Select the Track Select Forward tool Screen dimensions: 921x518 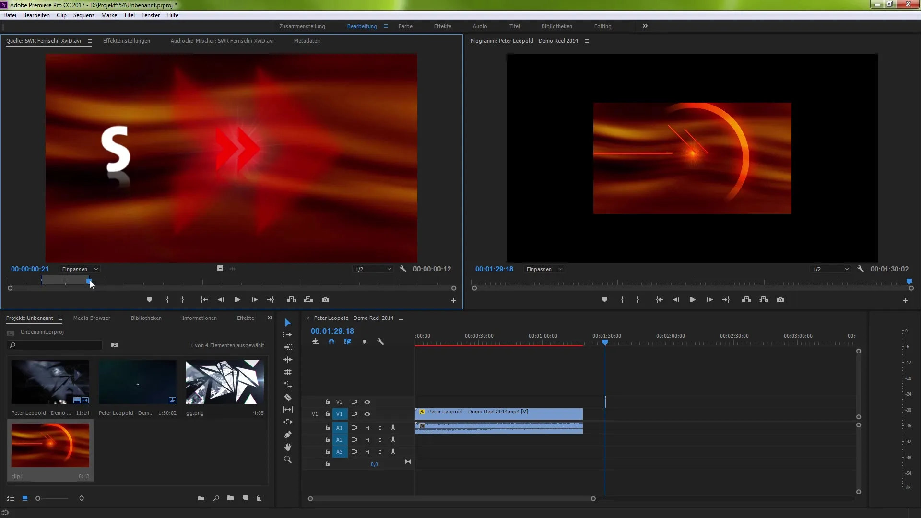tap(288, 335)
